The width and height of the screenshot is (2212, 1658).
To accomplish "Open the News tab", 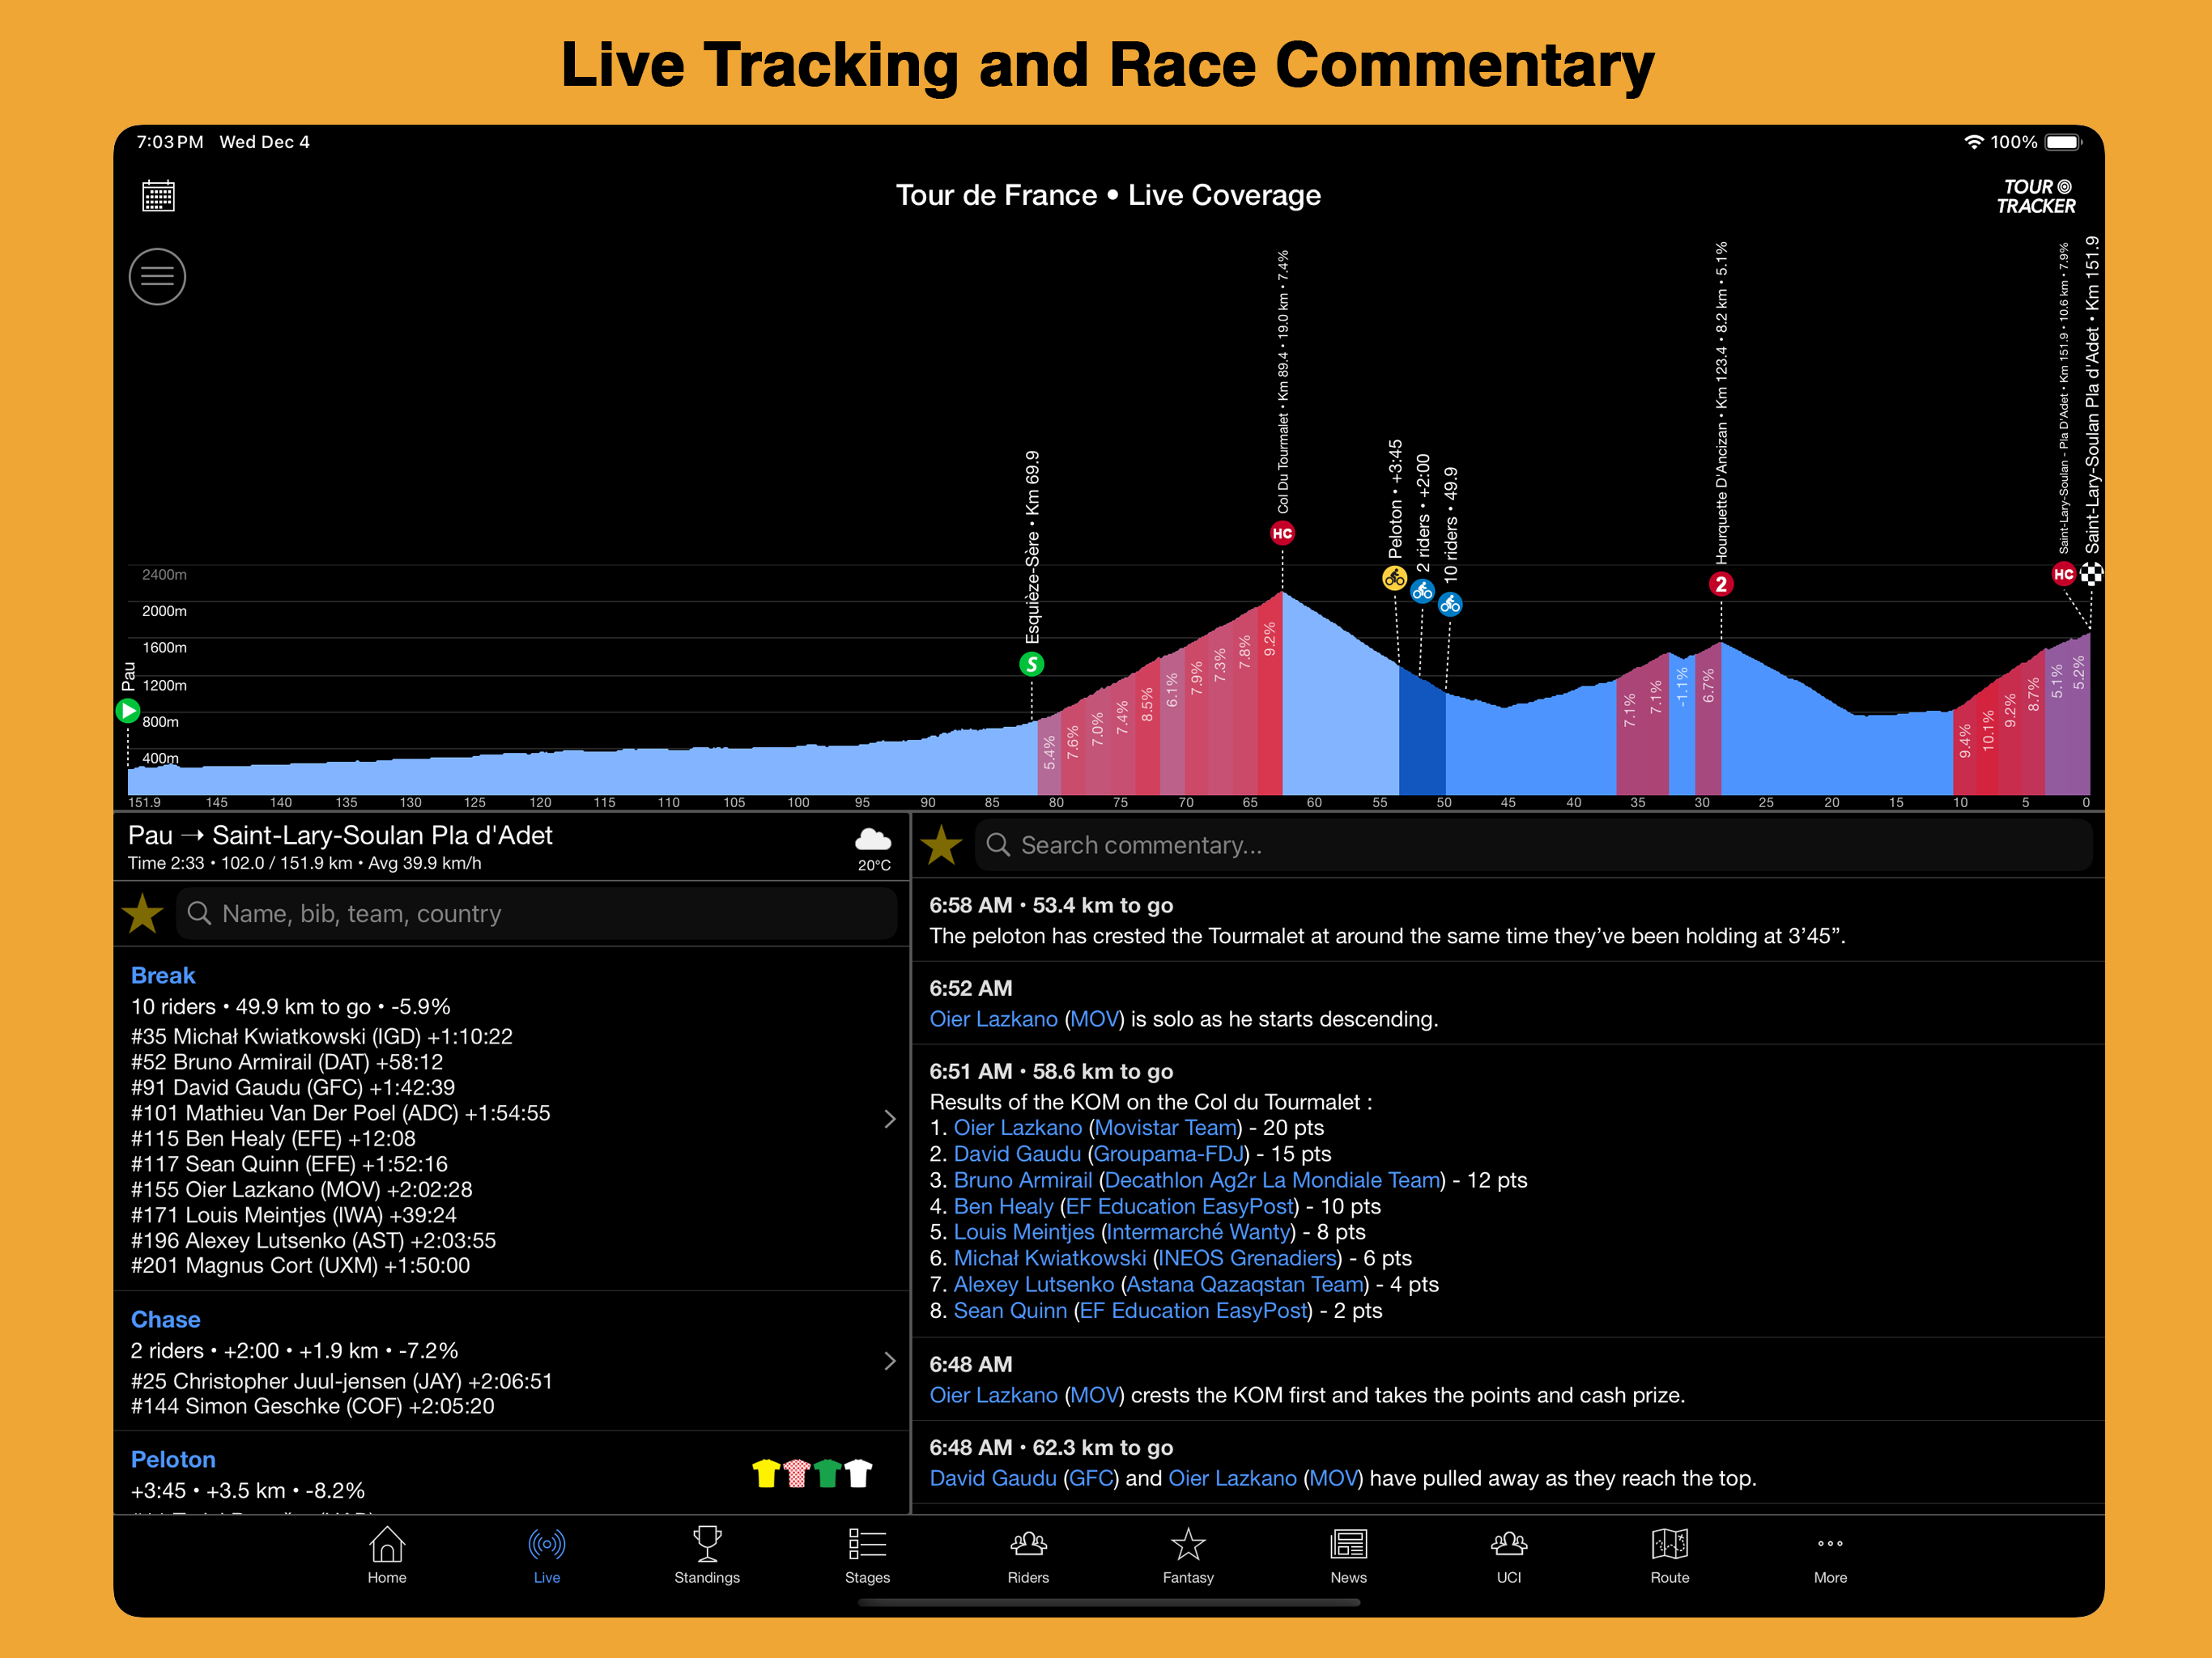I will pos(1348,1556).
